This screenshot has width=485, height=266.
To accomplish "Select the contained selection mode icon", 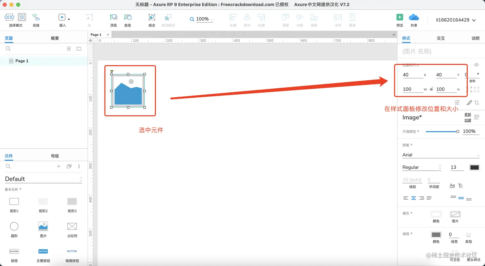I will (x=22, y=17).
